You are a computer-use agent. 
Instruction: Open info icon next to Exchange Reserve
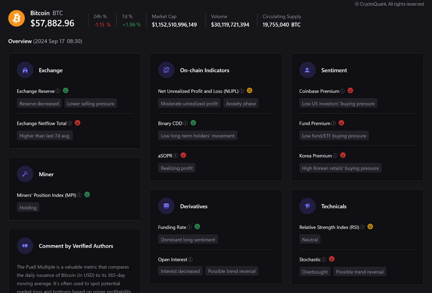pyautogui.click(x=58, y=91)
